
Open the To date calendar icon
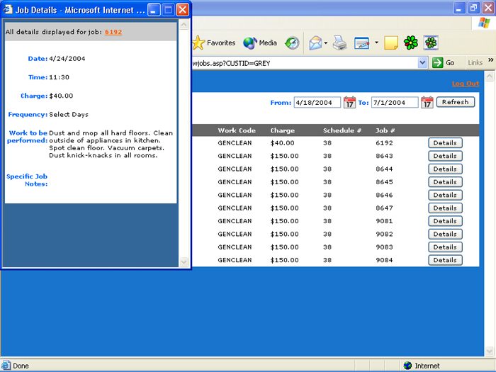[x=427, y=103]
